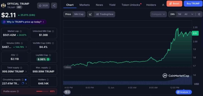Click the 1.6892 opening price label
The height and width of the screenshot is (96, 203).
[x=67, y=67]
